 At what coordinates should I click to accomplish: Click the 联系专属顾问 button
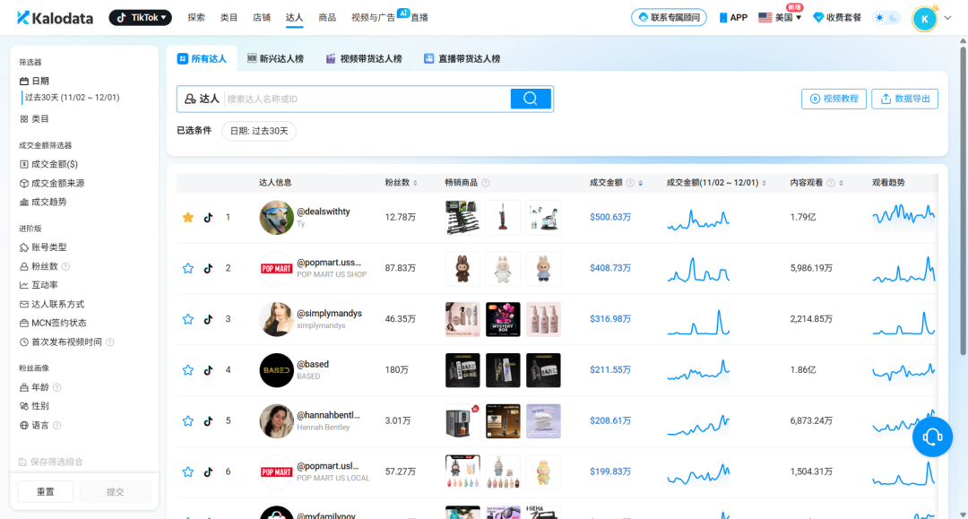(x=669, y=16)
